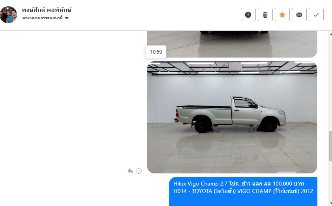
Task: Mark conversation unread with envelope icon
Action: coord(299,15)
